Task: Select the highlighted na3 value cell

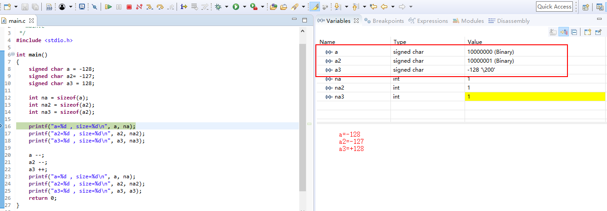Action: [x=535, y=97]
